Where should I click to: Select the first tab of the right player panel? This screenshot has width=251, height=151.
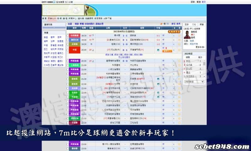[187, 25]
